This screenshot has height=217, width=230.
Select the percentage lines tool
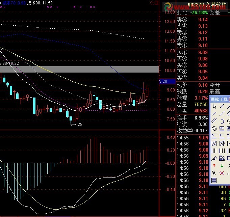pyautogui.click(x=222, y=136)
